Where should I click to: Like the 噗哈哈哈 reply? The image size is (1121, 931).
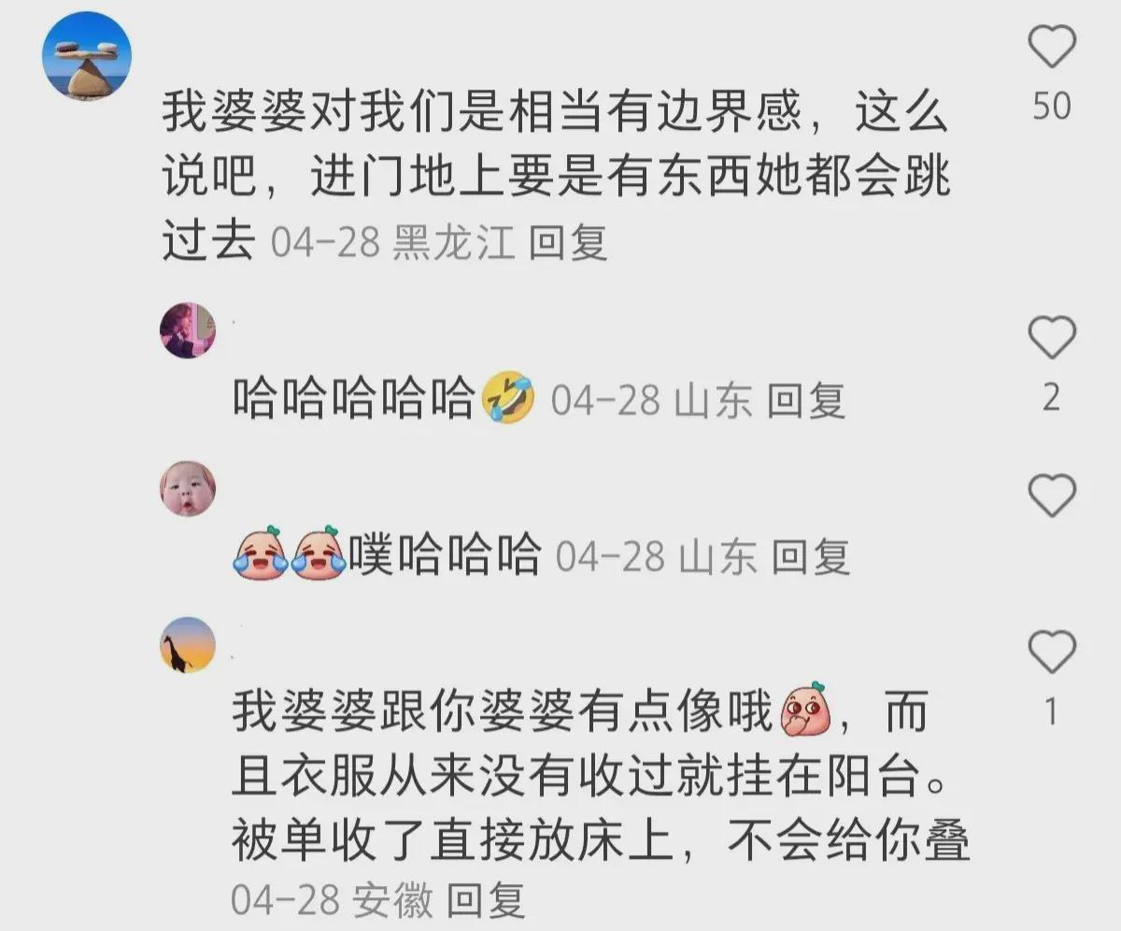[x=1052, y=495]
